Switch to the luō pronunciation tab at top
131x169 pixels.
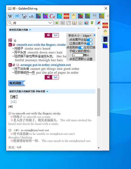(x=56, y=35)
